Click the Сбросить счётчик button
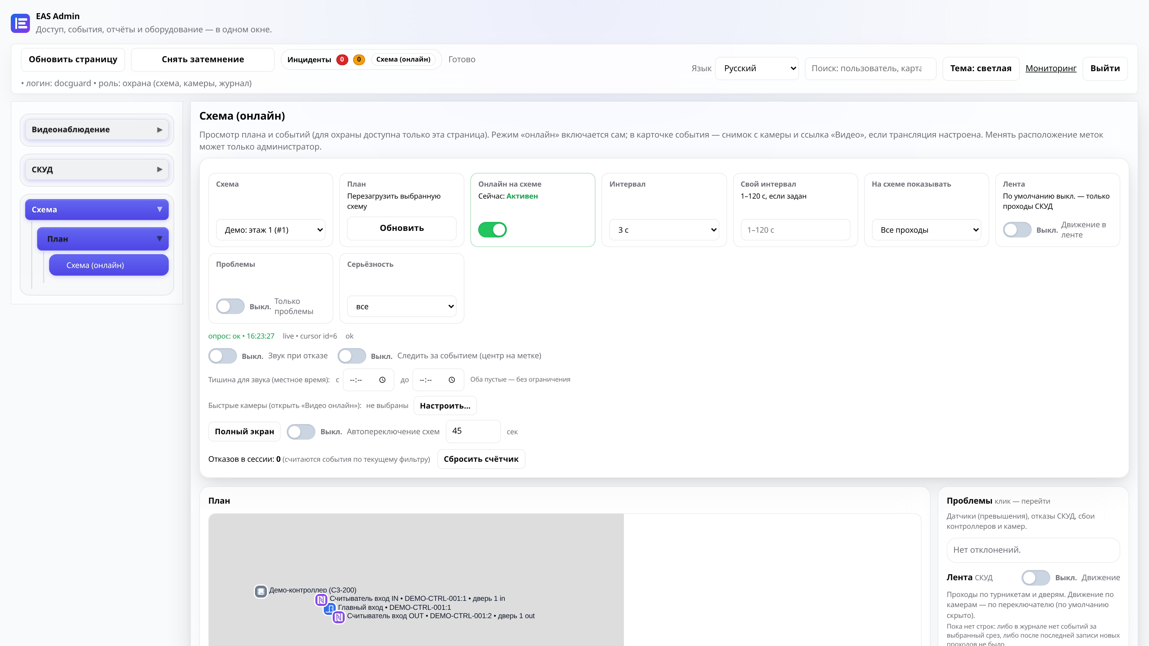The image size is (1149, 646). [481, 459]
